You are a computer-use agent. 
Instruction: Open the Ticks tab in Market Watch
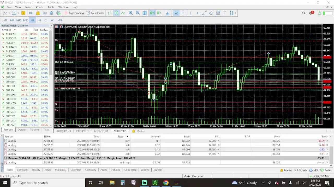click(x=46, y=130)
